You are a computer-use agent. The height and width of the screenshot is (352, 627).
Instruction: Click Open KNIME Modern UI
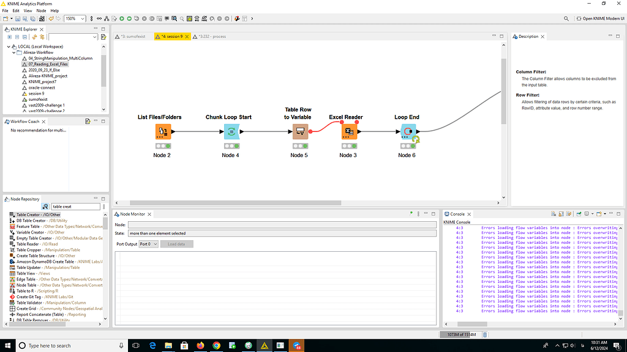coord(603,18)
